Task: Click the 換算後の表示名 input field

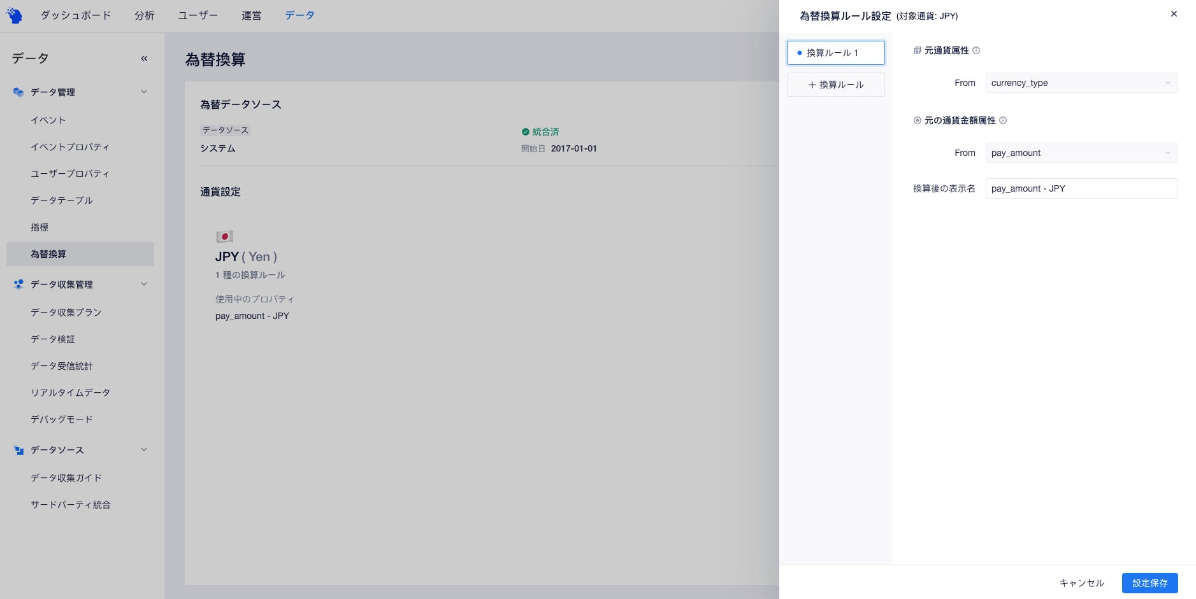Action: tap(1081, 188)
